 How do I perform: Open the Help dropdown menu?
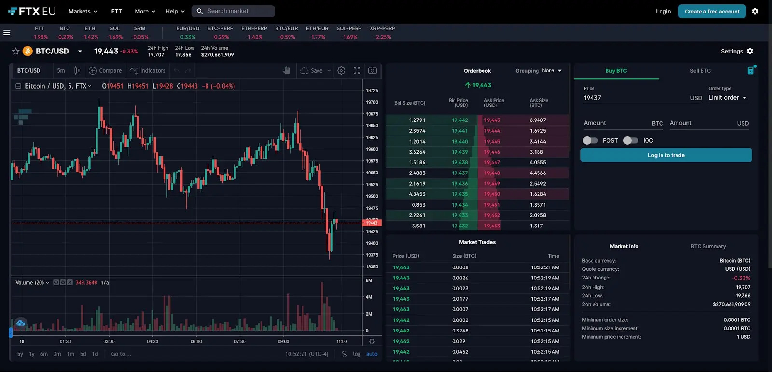click(x=175, y=11)
